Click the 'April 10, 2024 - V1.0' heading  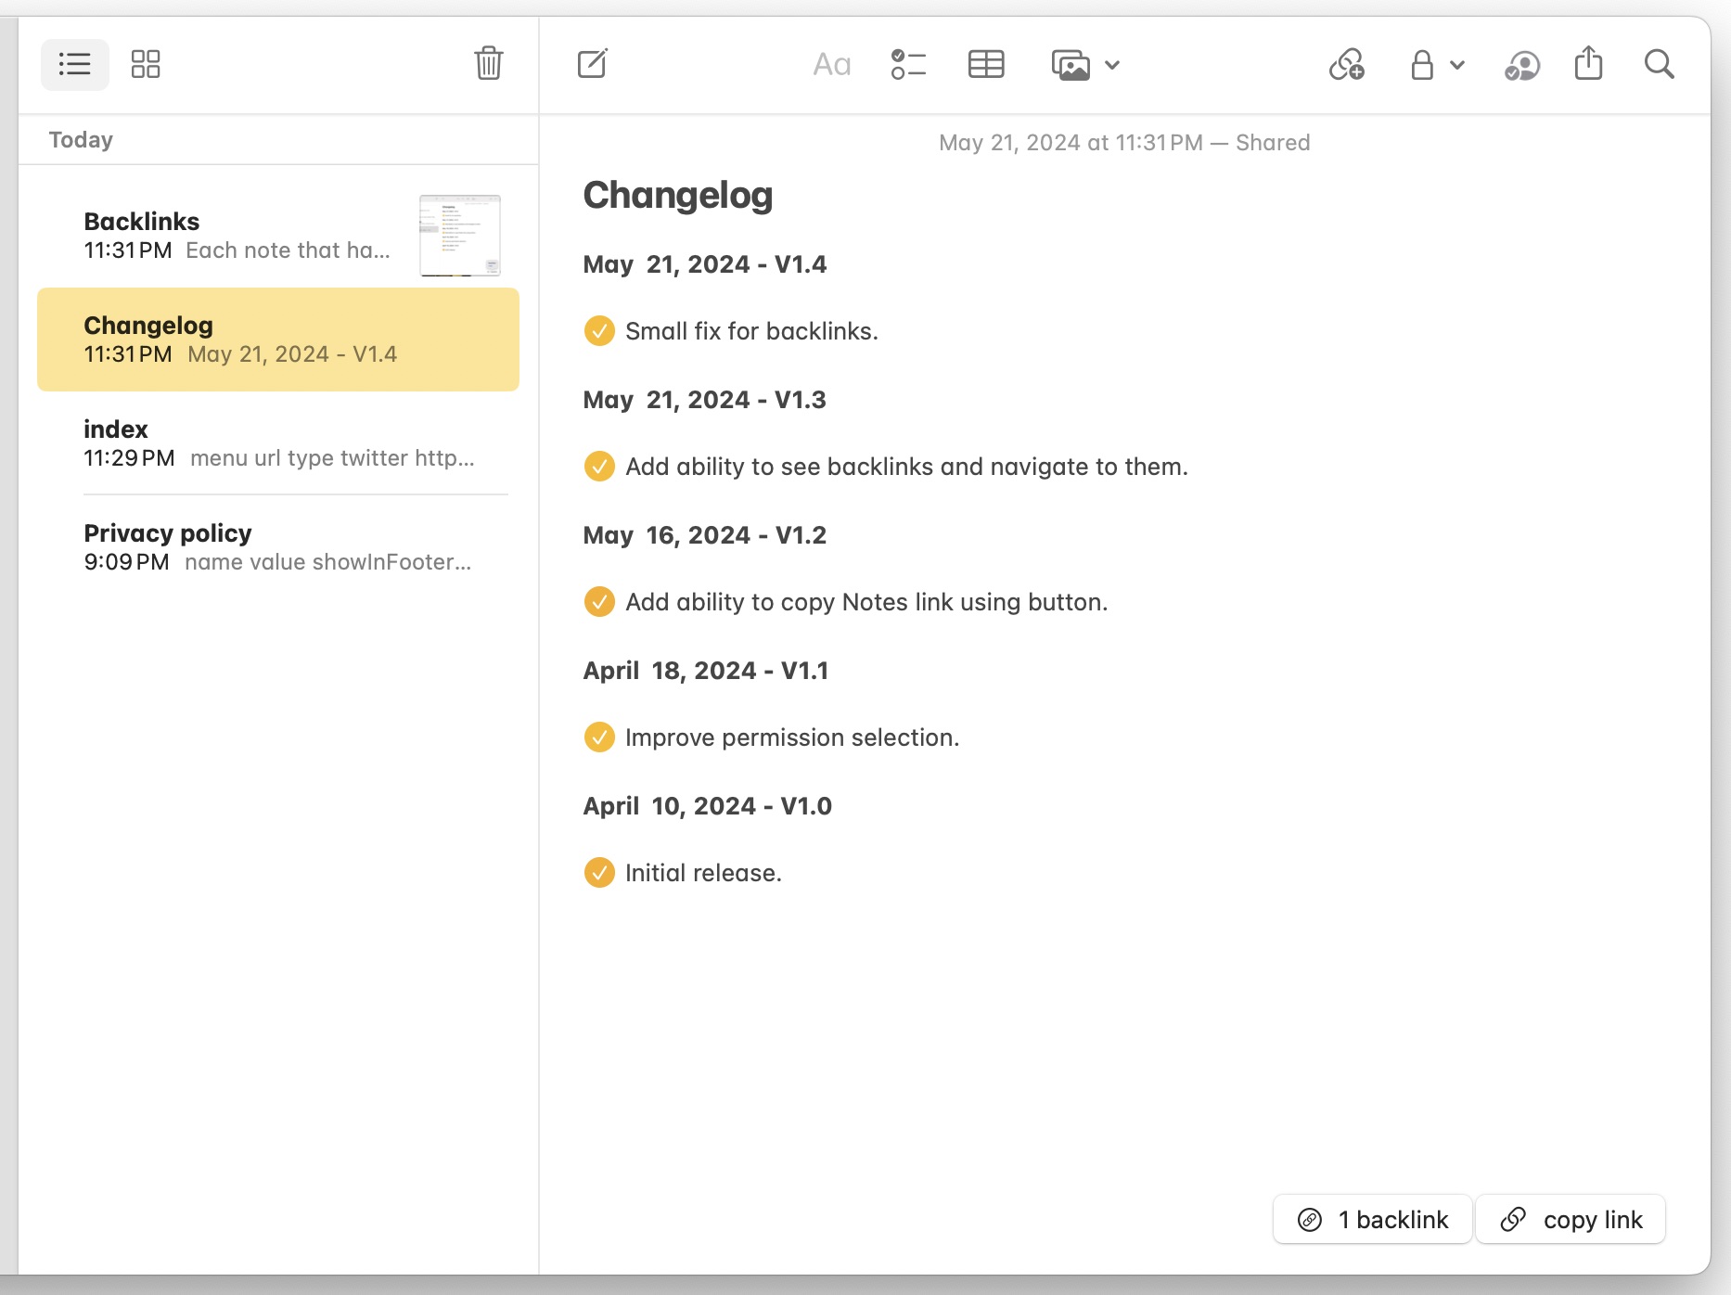click(x=708, y=806)
